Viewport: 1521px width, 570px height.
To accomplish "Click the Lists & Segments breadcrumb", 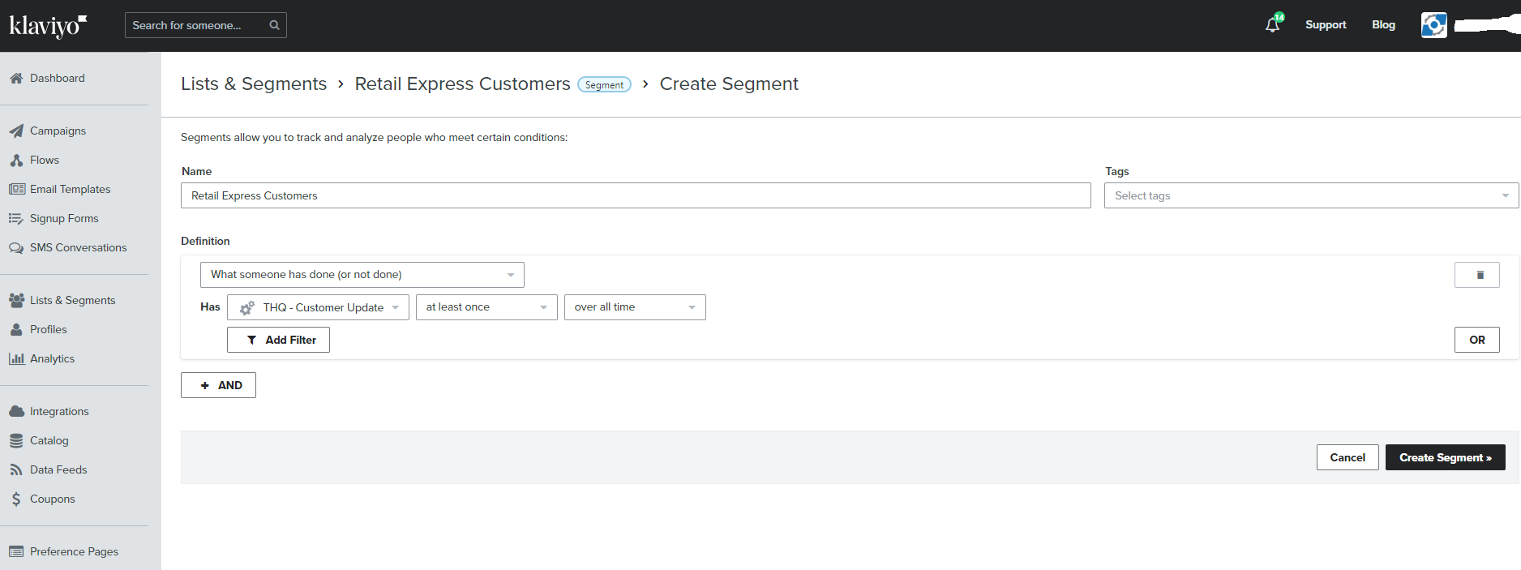I will tap(254, 84).
